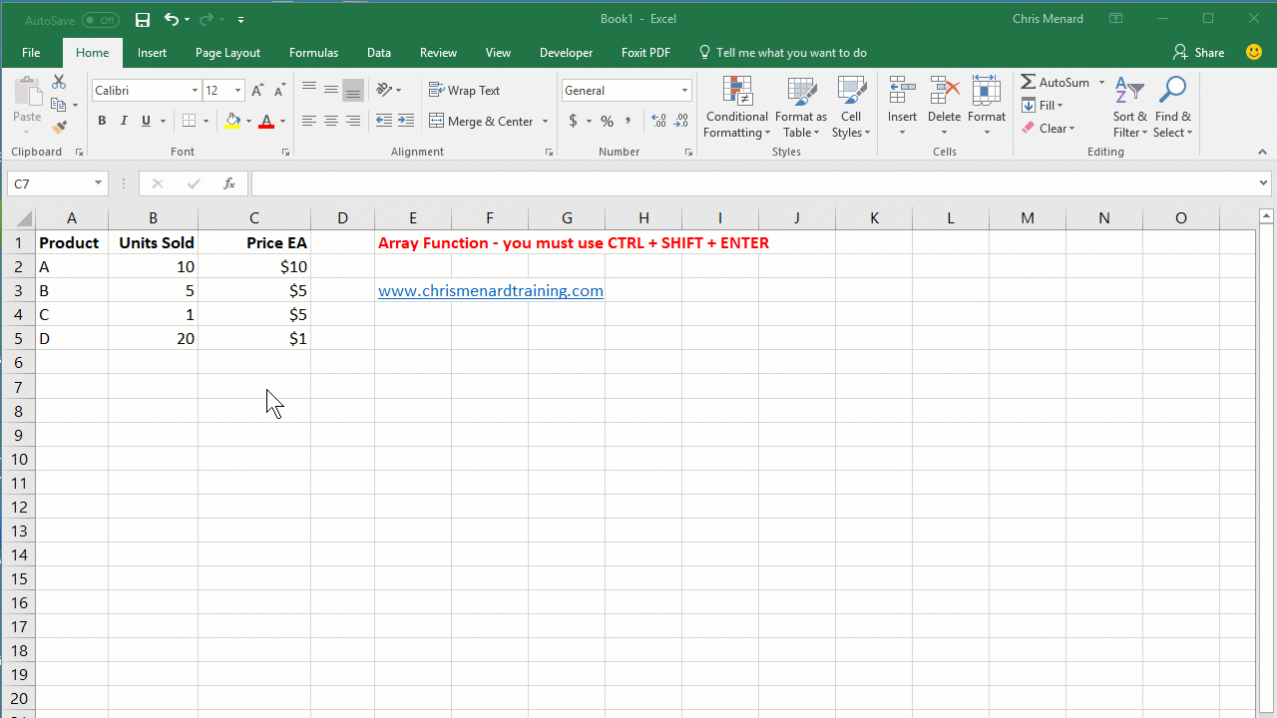This screenshot has width=1277, height=718.
Task: Open Format as Table gallery
Action: 801,108
